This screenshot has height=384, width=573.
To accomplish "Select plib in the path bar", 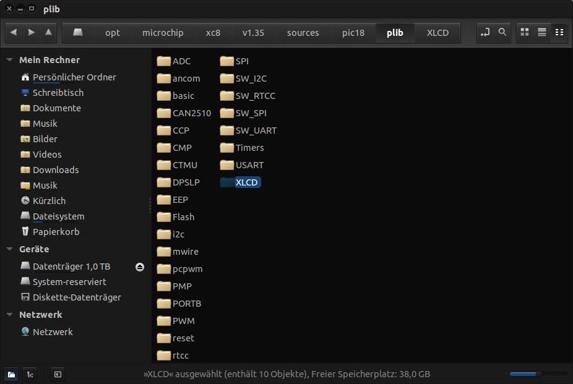I will (395, 33).
